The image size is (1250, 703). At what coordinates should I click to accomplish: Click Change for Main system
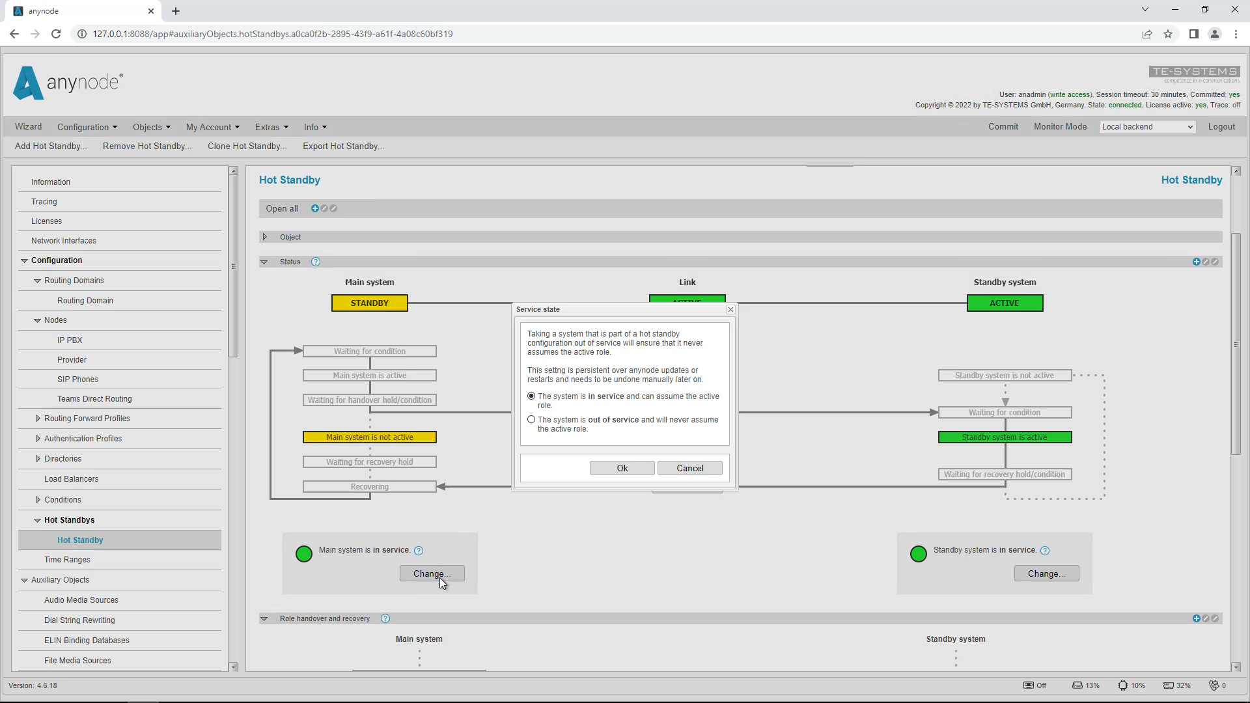tap(432, 573)
